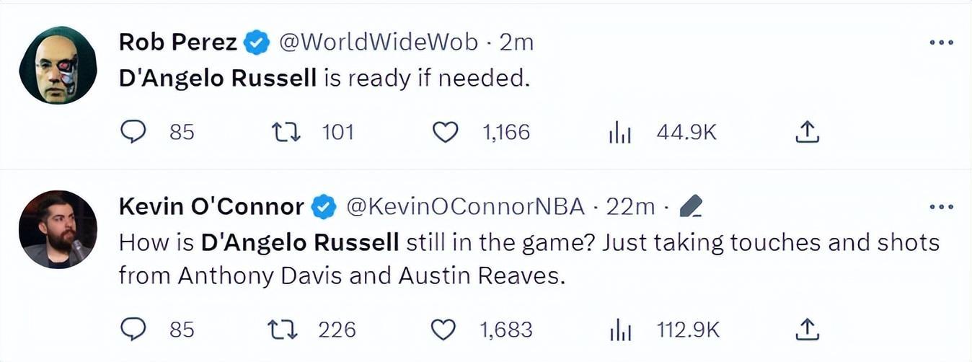Share Kevin O'Connor's tweet

click(x=808, y=330)
